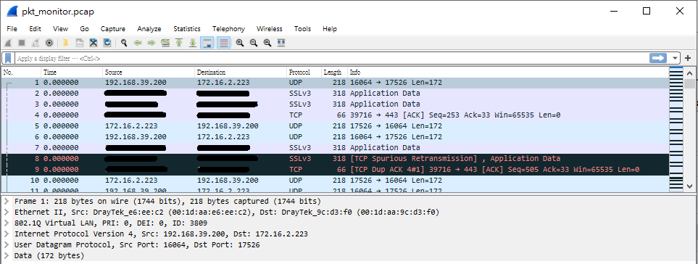
Task: Select packet 4 TCP ACK Seq=253 row
Action: click(335, 115)
